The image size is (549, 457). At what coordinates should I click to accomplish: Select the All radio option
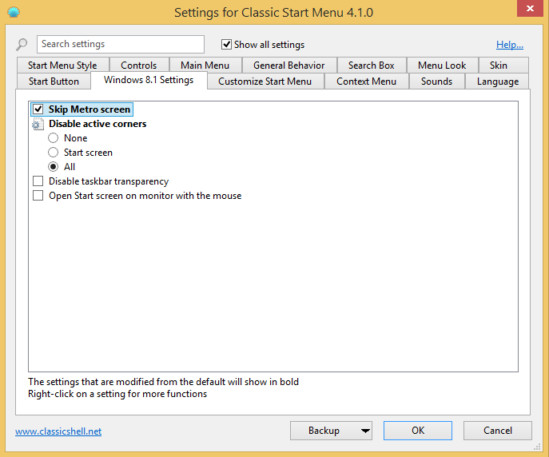53,166
